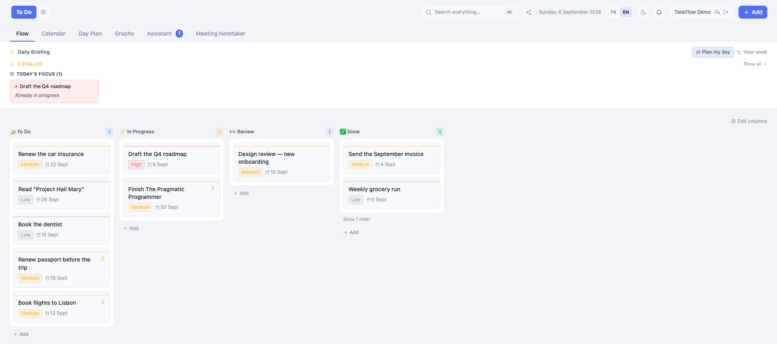
Task: Click the 22 Sept due date
Action: [57, 165]
